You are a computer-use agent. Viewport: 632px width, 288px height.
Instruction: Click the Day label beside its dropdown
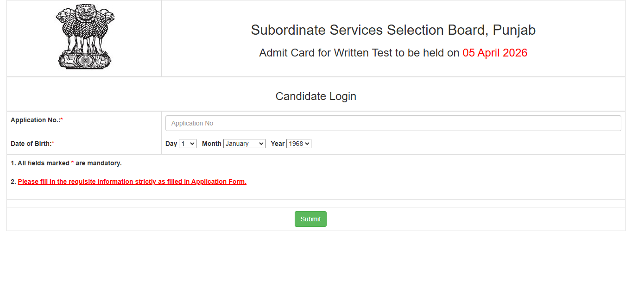[171, 144]
